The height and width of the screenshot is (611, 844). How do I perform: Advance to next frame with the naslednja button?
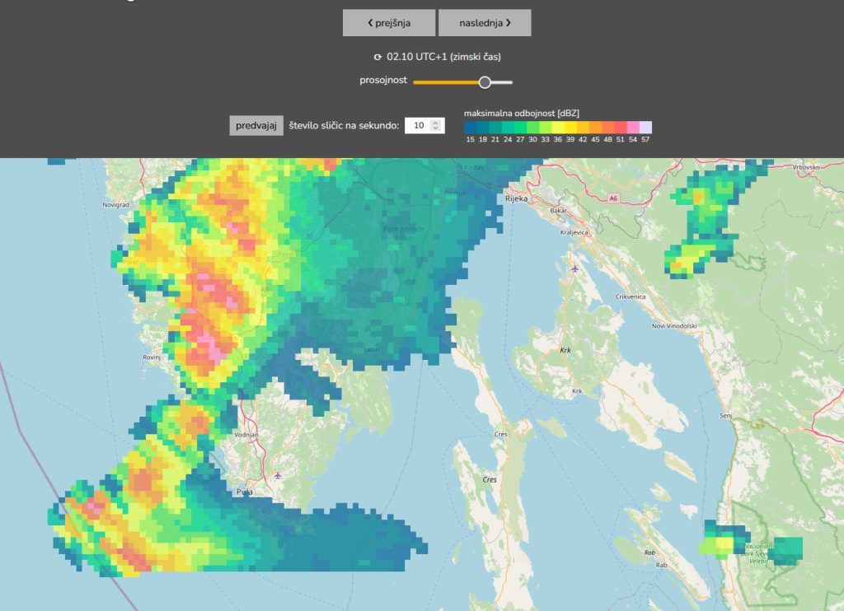pyautogui.click(x=485, y=23)
